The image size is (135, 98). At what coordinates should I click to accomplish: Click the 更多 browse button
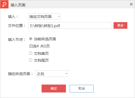(x=120, y=25)
